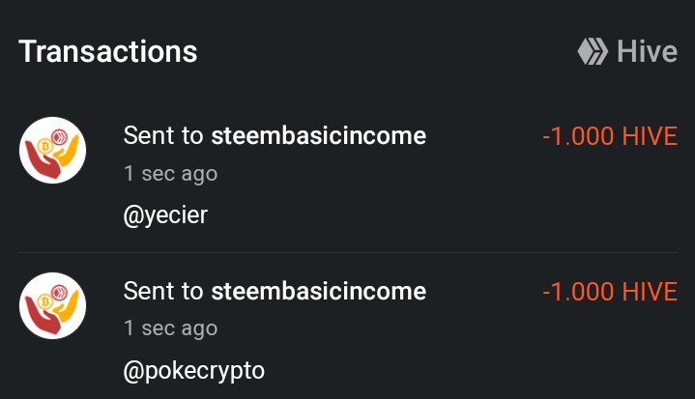Select the "Sent to" text in the second transaction
695x399 pixels.
click(163, 291)
